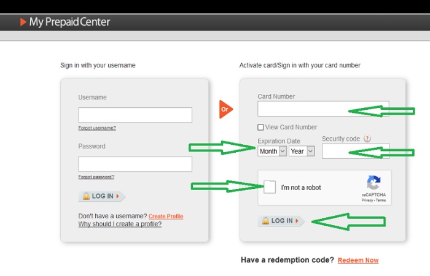
Task: Click the My Prepaid Center logo
Action: [x=65, y=22]
